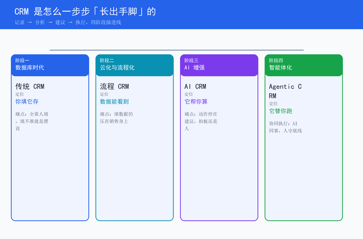Select the "阶段四" label
Image resolution: width=363 pixels, height=239 pixels.
pyautogui.click(x=276, y=60)
